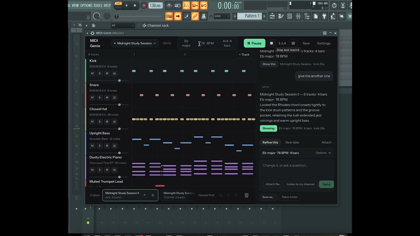Mute the Kick track

[92, 73]
